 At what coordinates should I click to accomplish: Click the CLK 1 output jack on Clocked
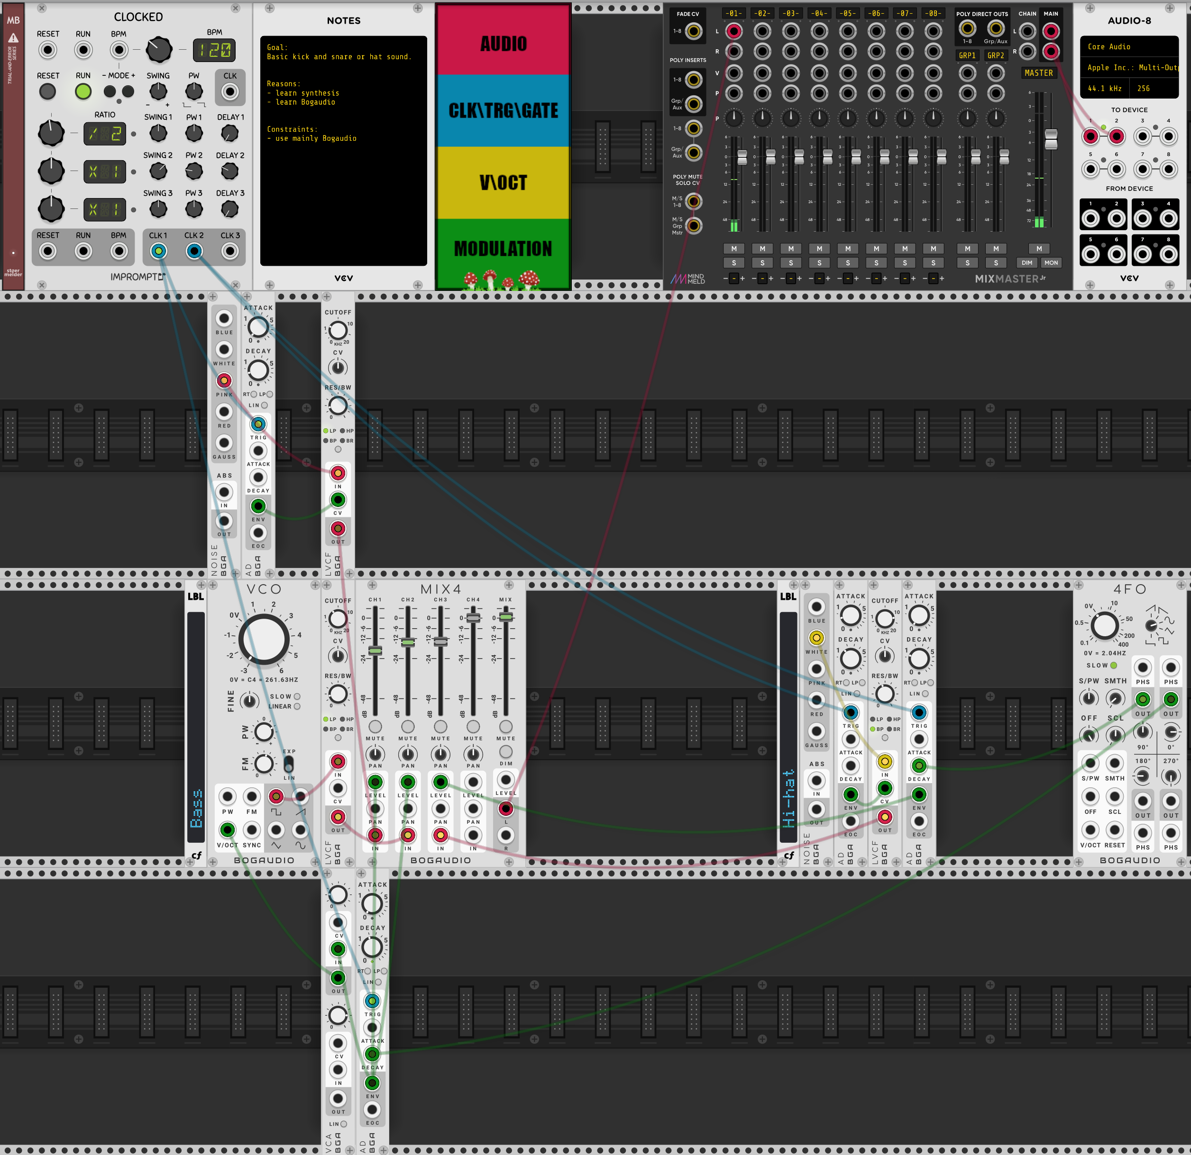click(159, 251)
